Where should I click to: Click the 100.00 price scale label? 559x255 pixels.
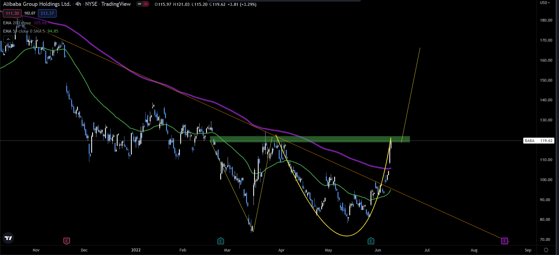(x=546, y=180)
